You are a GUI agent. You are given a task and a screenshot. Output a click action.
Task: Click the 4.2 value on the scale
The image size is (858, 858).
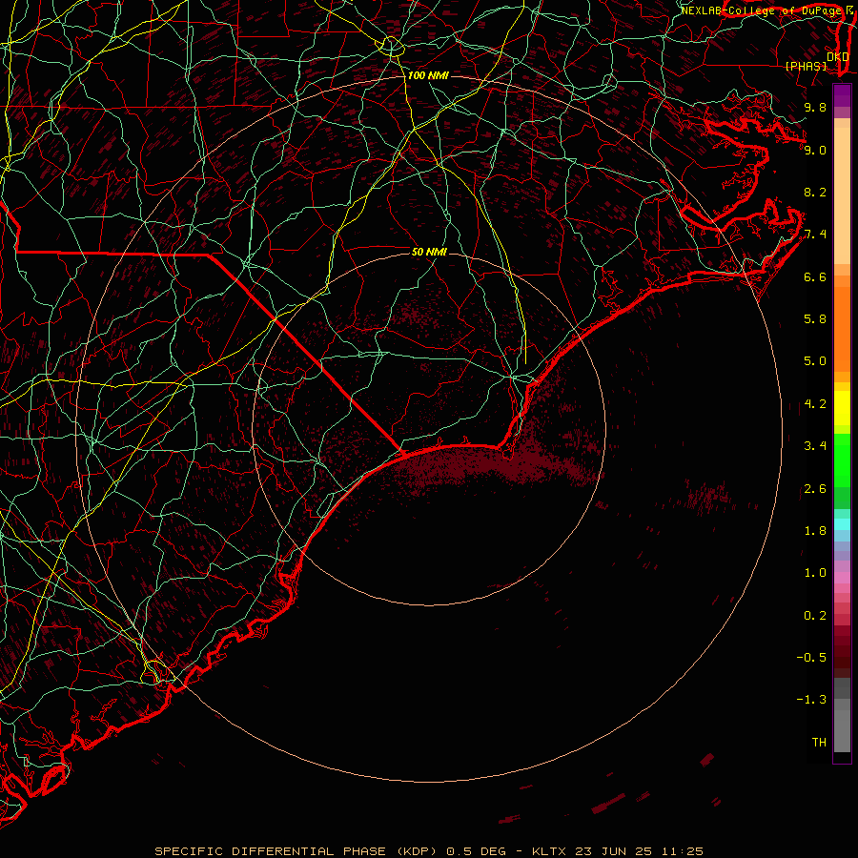(x=815, y=404)
